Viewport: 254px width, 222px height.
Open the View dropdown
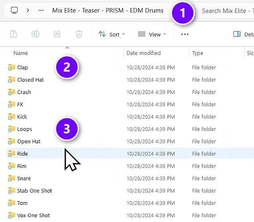152,34
